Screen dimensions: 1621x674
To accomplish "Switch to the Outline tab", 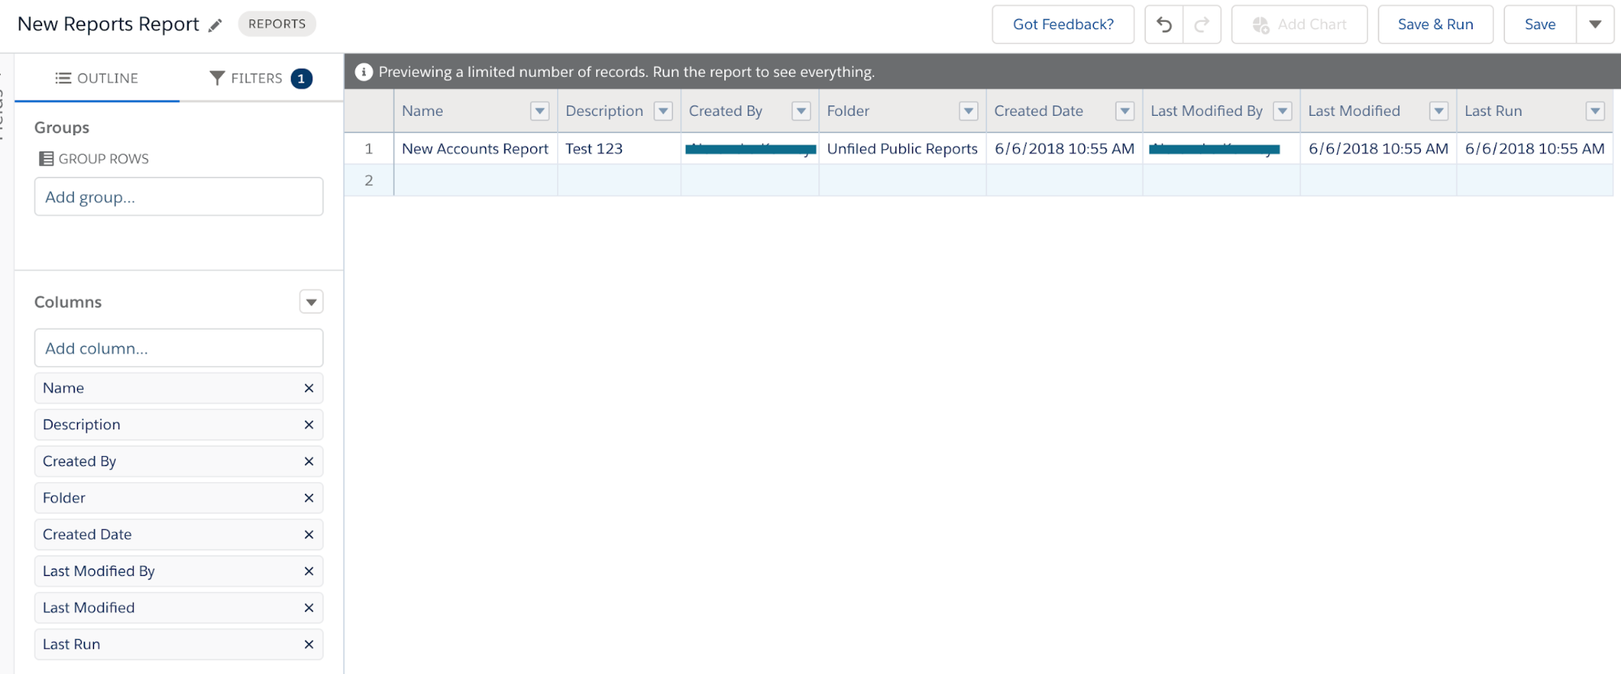I will (x=96, y=78).
